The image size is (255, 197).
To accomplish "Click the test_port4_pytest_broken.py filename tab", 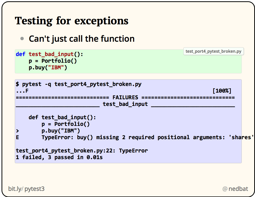I will [x=213, y=51].
